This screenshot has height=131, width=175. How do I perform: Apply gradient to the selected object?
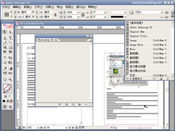pyautogui.click(x=7, y=101)
